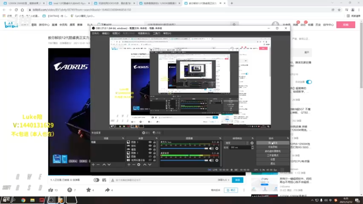Move source up in Sources panel
Viewport: 363px width, 204px height.
(145, 165)
